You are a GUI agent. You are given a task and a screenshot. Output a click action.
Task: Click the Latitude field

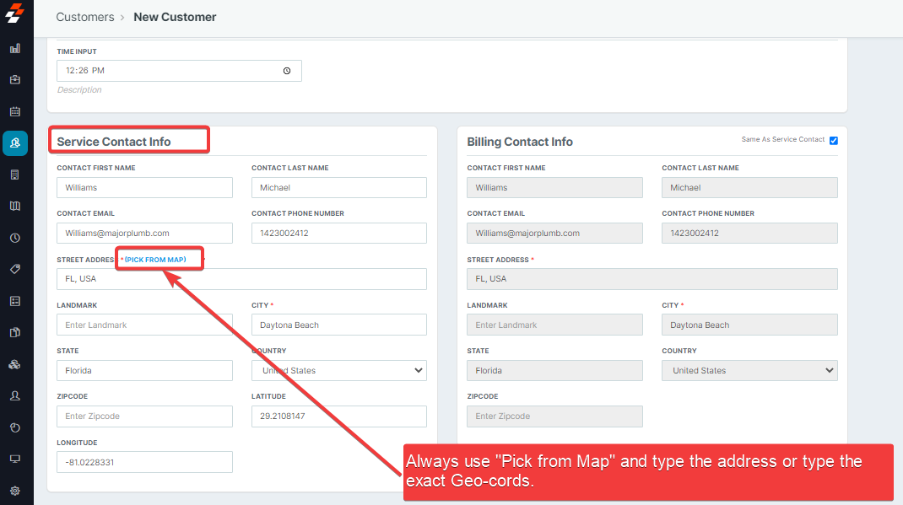[x=339, y=416]
